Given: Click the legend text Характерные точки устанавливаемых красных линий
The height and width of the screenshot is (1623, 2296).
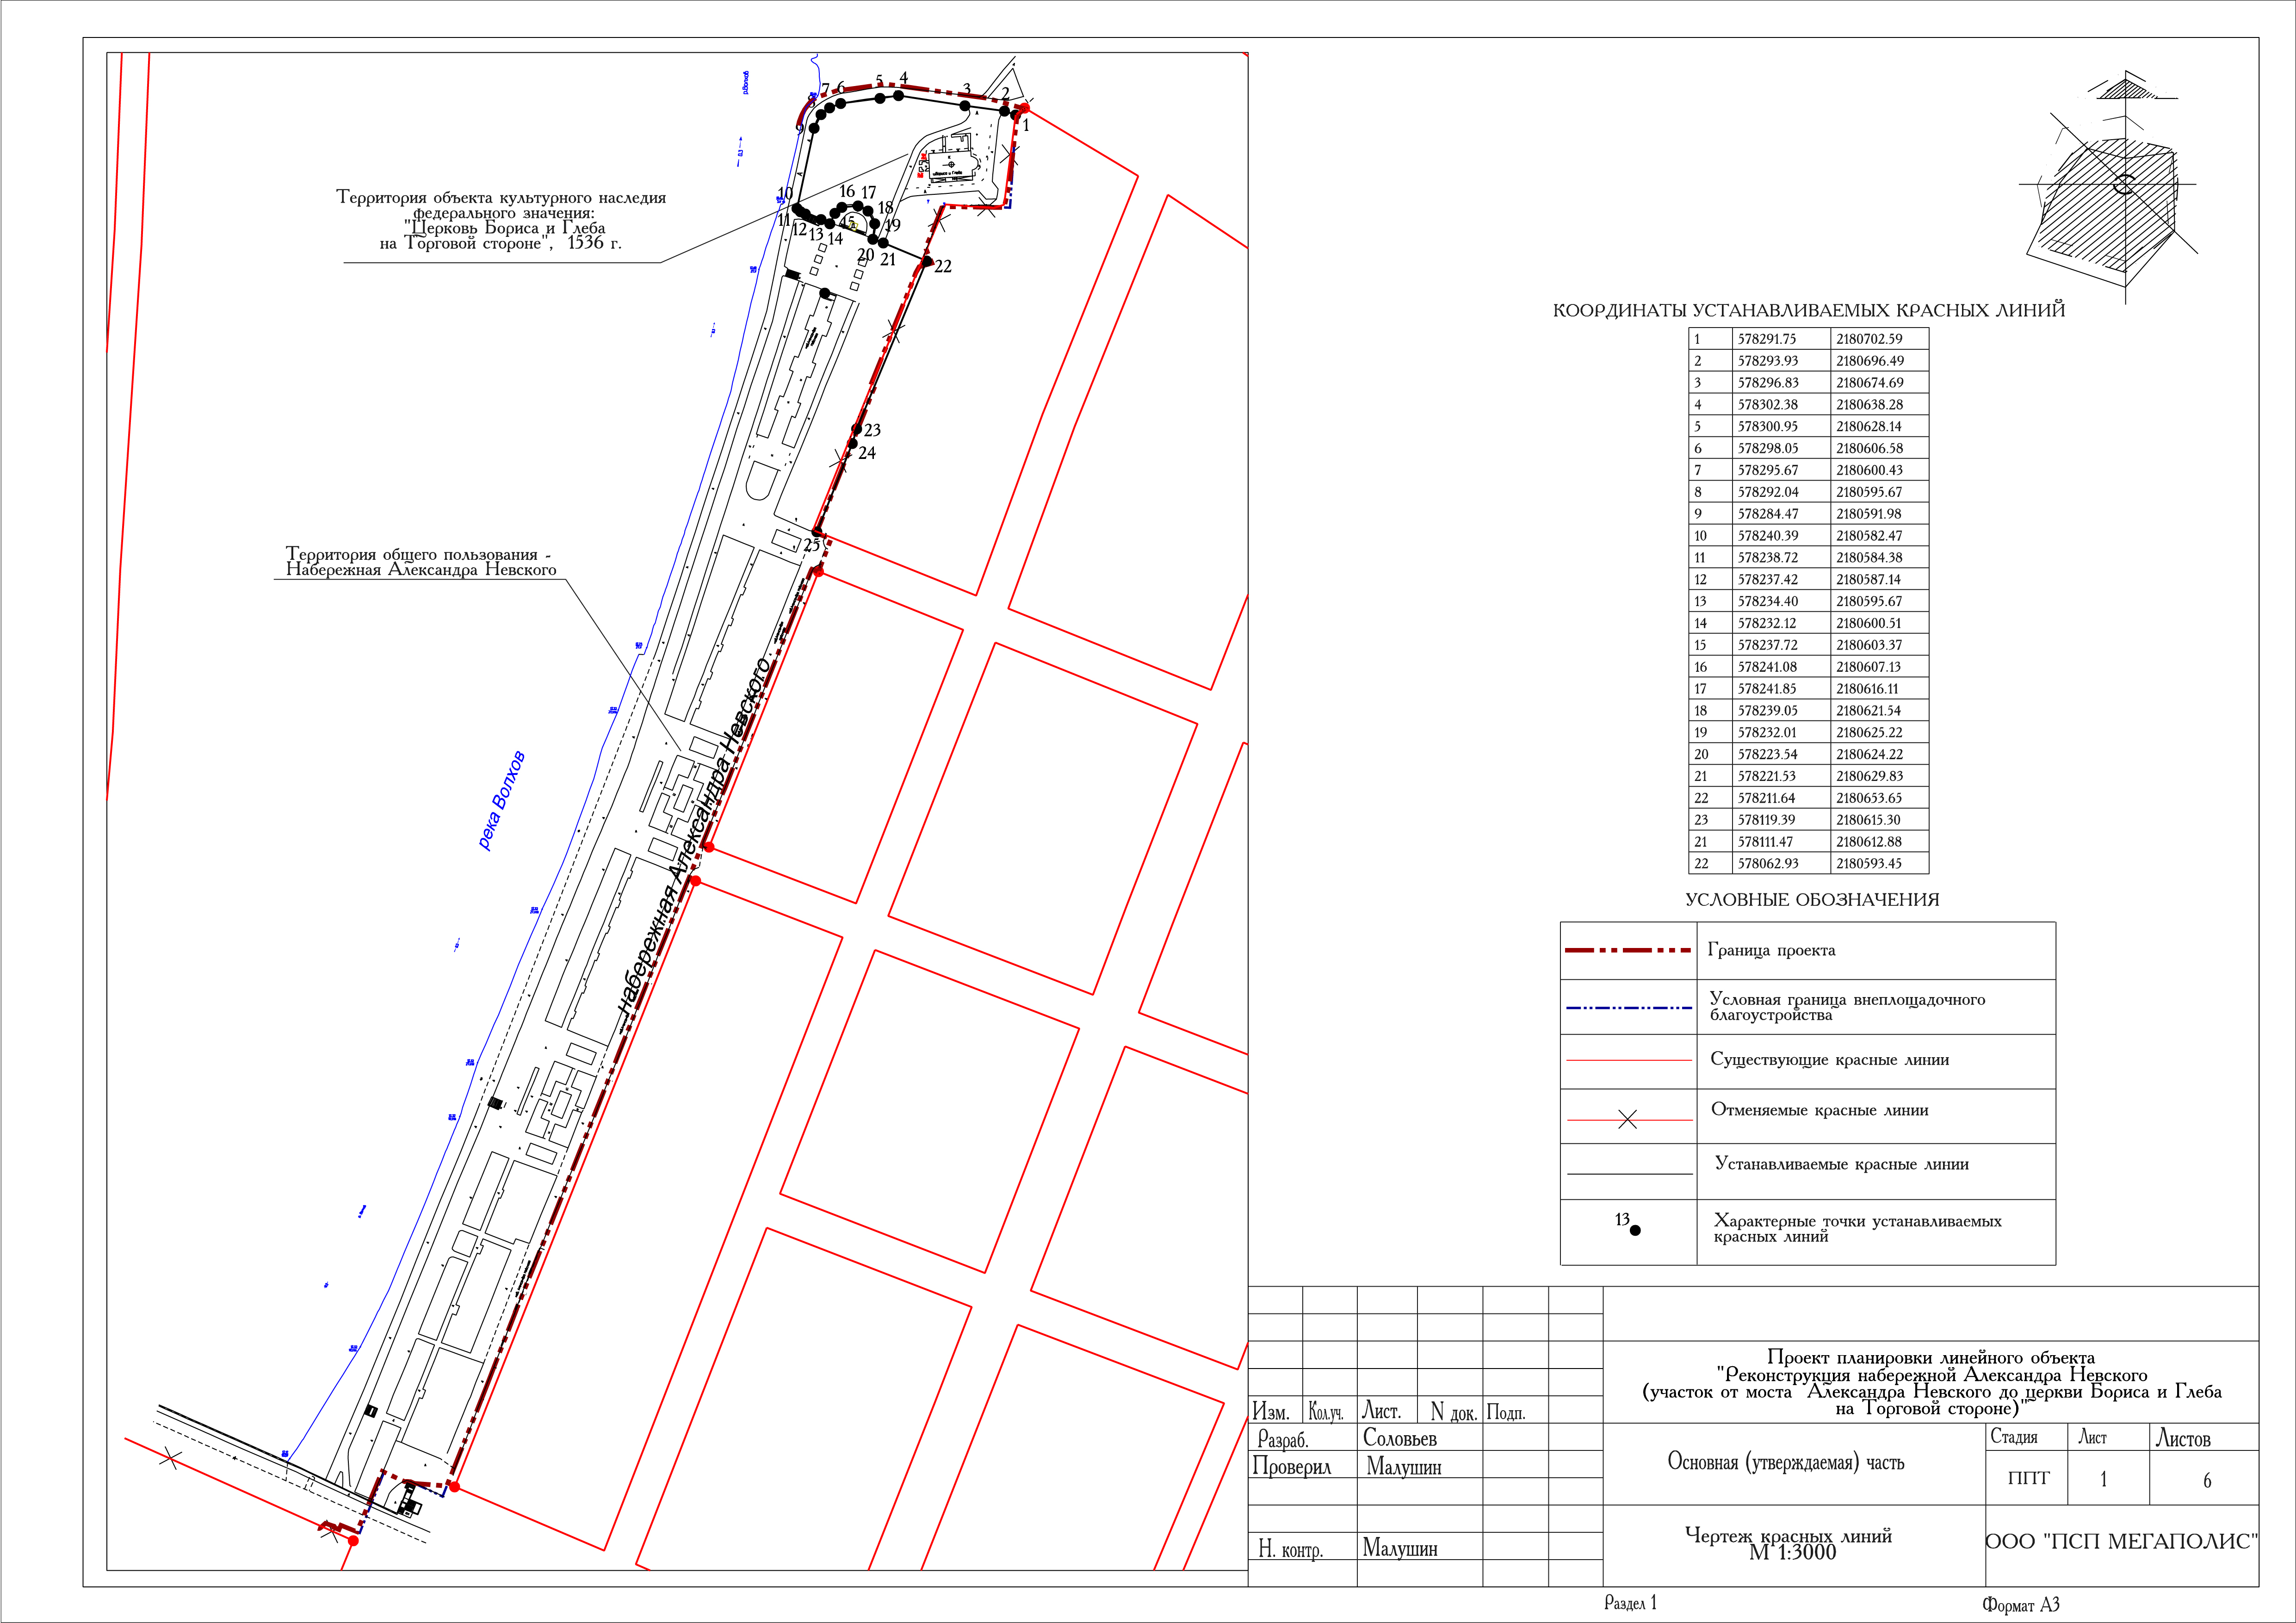Looking at the screenshot, I should pyautogui.click(x=1857, y=1228).
